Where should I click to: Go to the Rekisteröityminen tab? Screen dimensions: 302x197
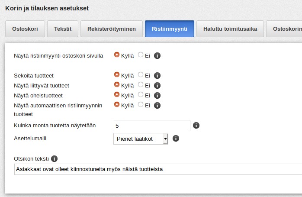112,29
